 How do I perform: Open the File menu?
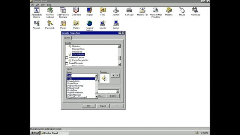32,5
